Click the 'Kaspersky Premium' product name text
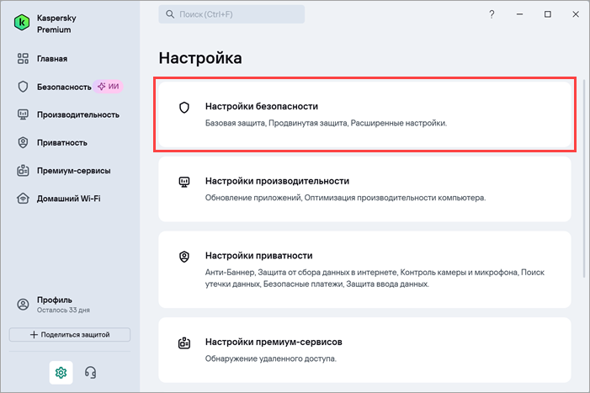 56,24
